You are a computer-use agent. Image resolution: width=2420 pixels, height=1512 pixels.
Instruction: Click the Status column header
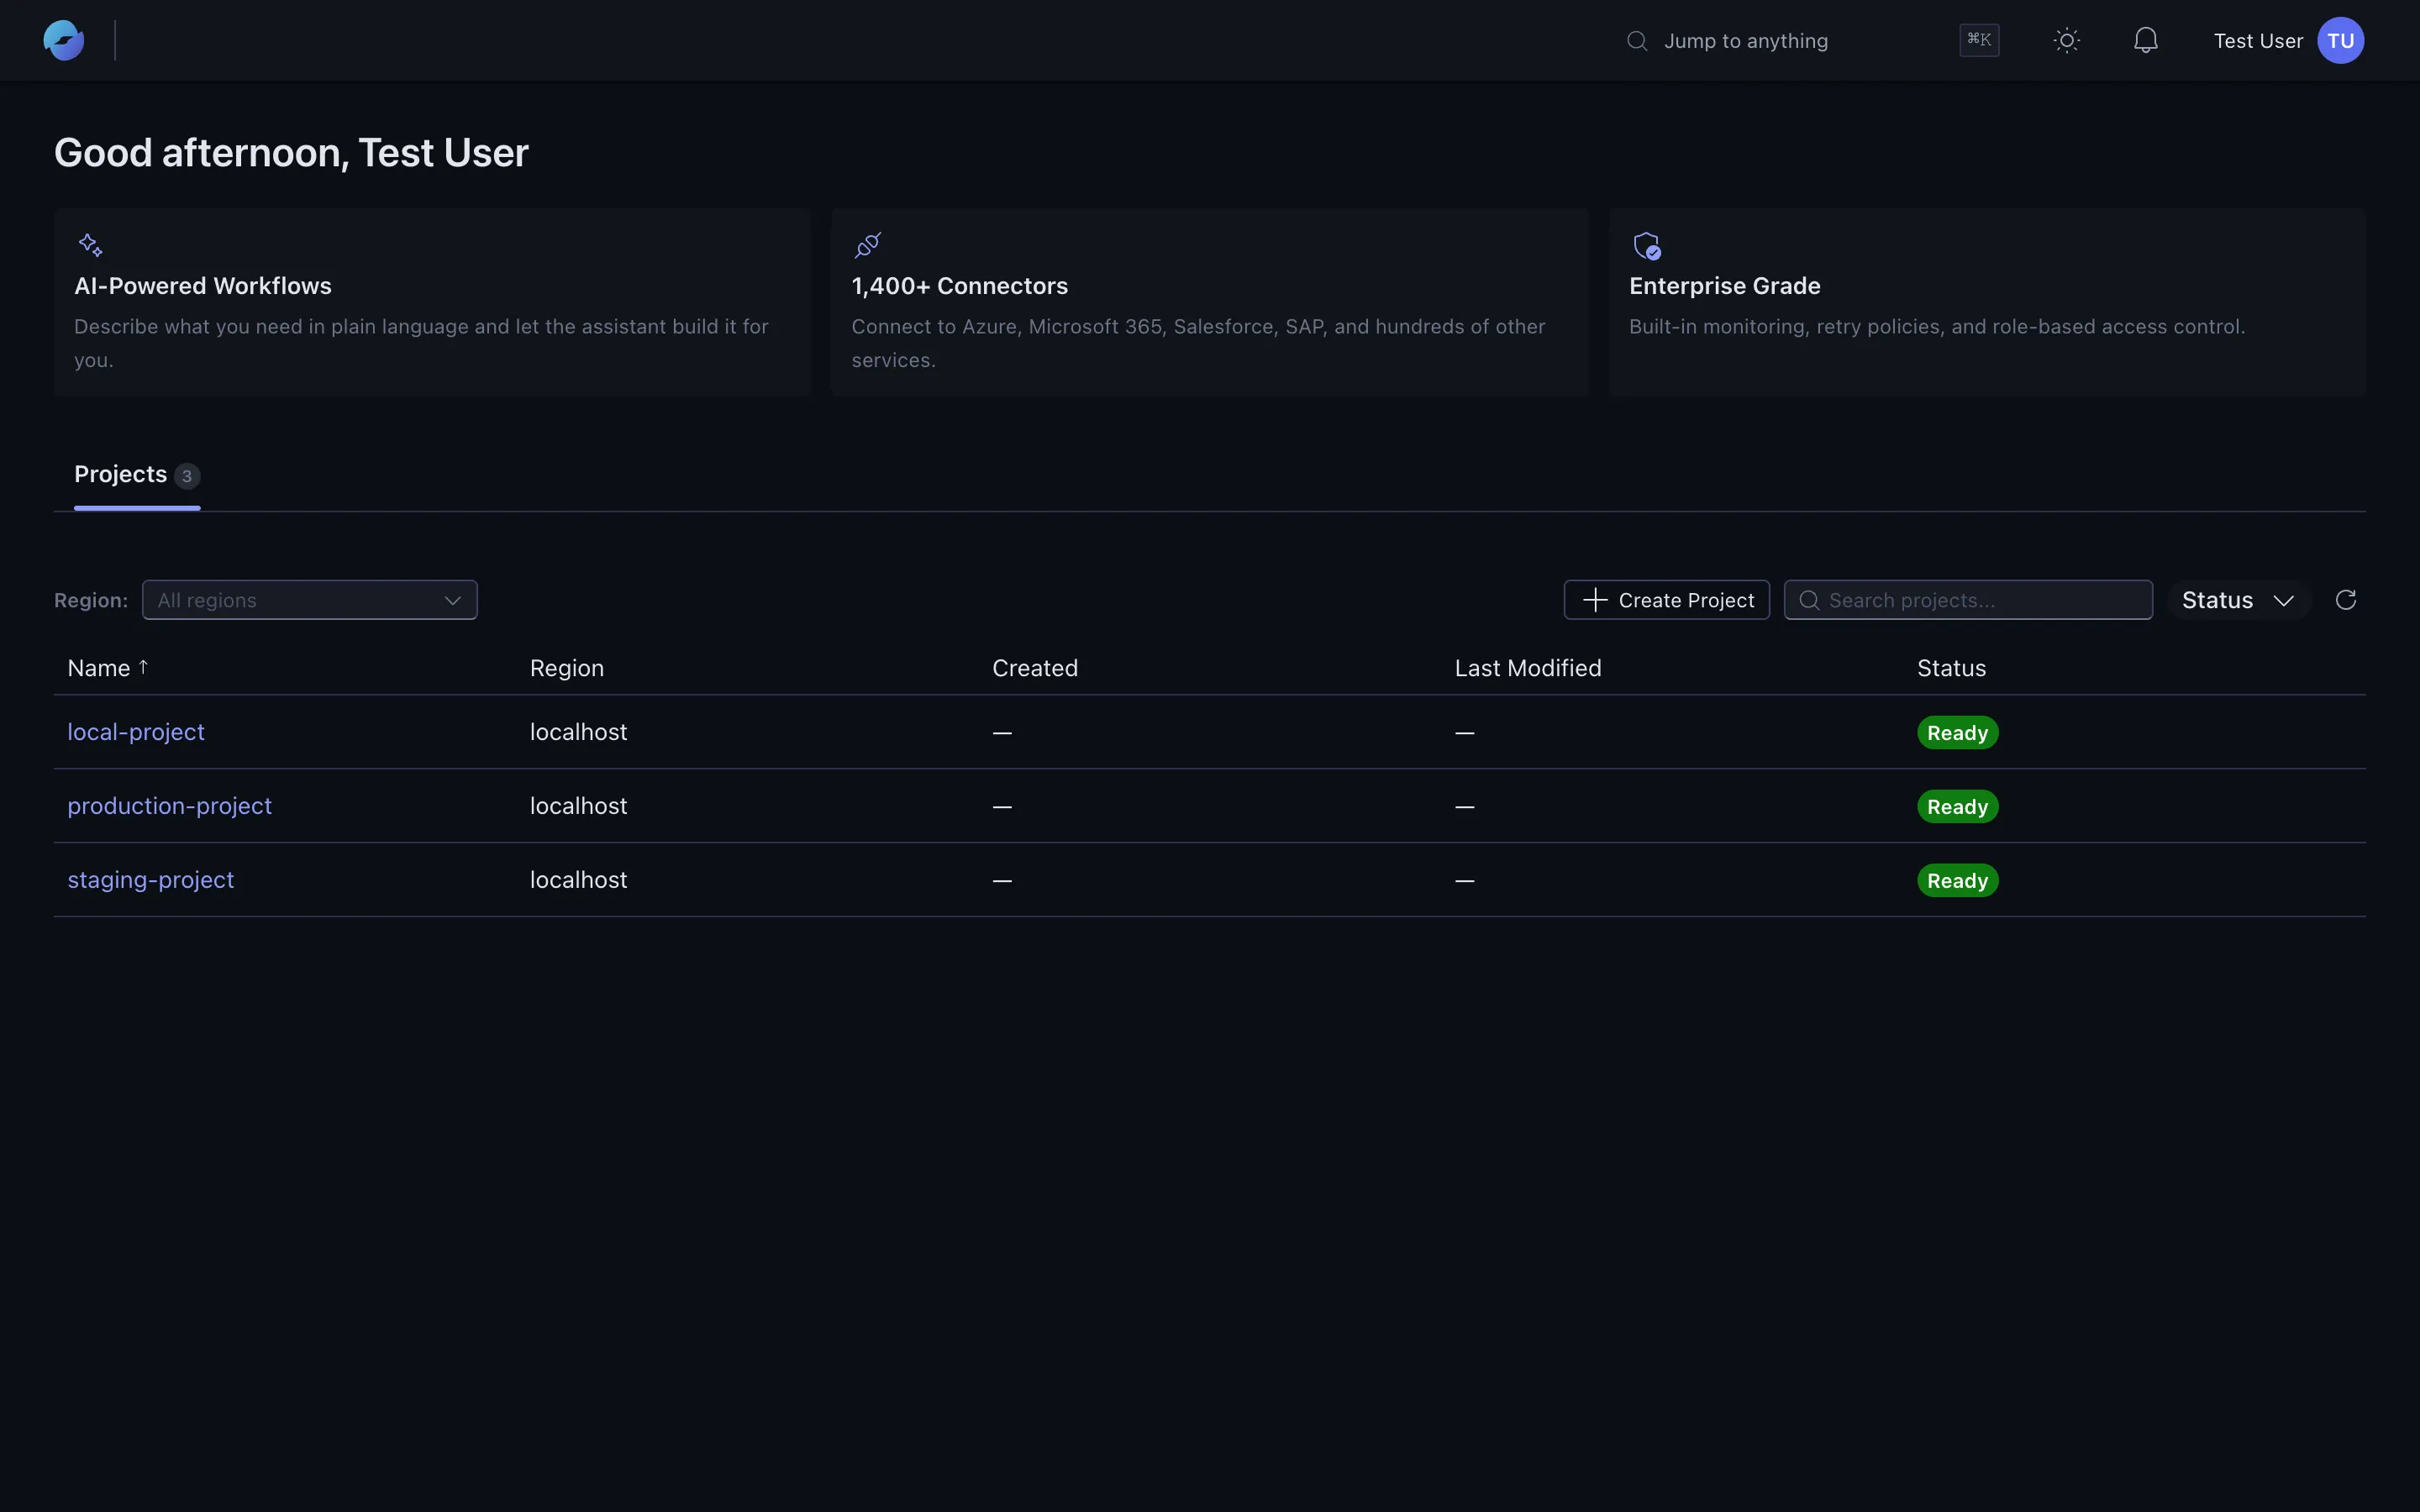coord(1951,668)
